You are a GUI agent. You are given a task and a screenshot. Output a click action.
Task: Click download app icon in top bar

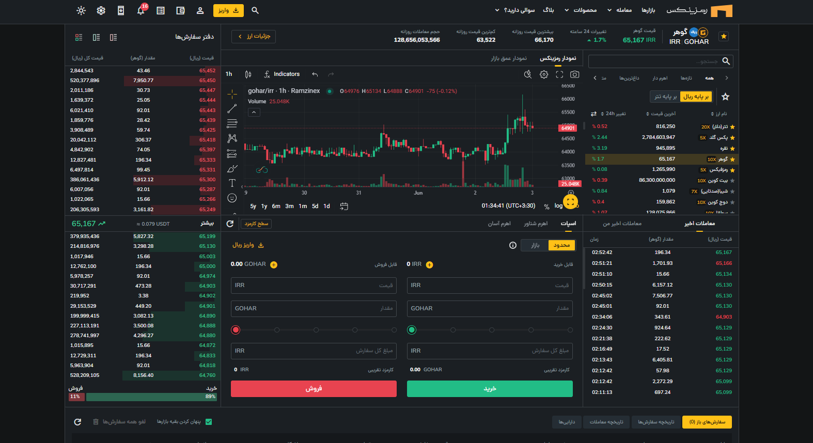coord(121,10)
